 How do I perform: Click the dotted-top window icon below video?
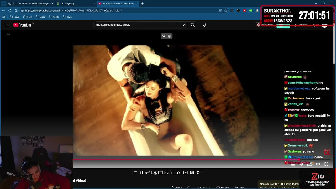tap(173, 173)
